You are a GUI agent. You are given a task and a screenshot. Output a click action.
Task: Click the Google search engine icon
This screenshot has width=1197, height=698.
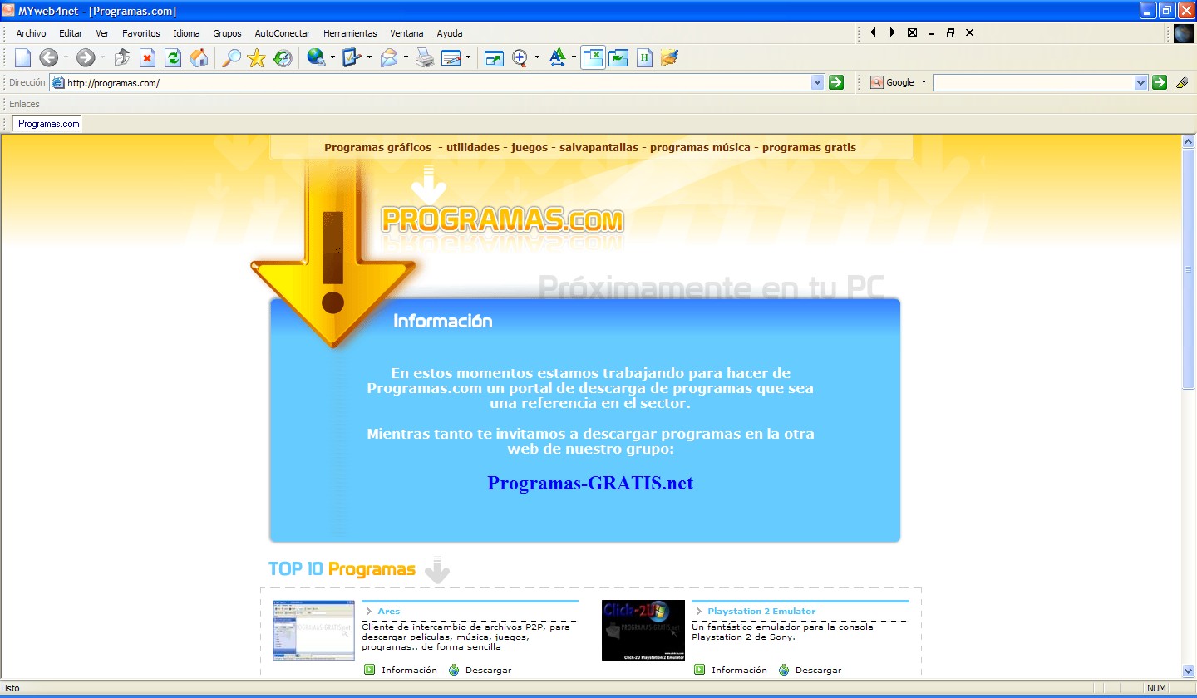[876, 82]
